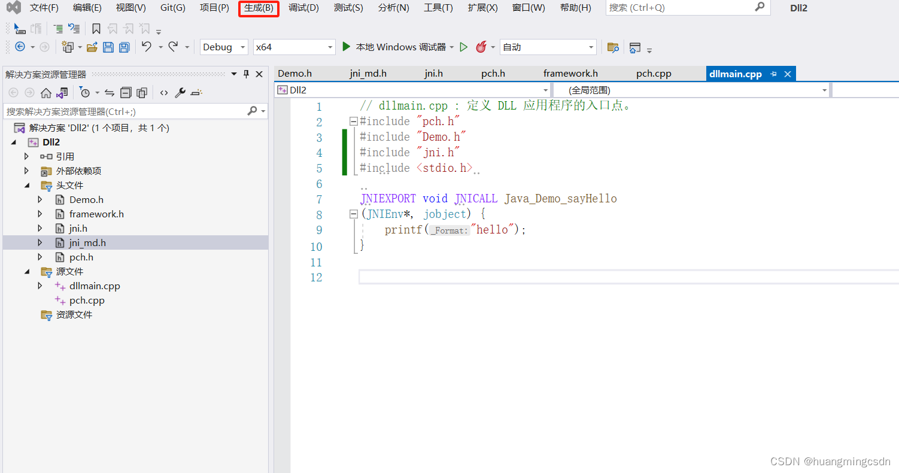This screenshot has height=473, width=899.
Task: Click the Home icon in Solution Explorer
Action: click(x=45, y=93)
